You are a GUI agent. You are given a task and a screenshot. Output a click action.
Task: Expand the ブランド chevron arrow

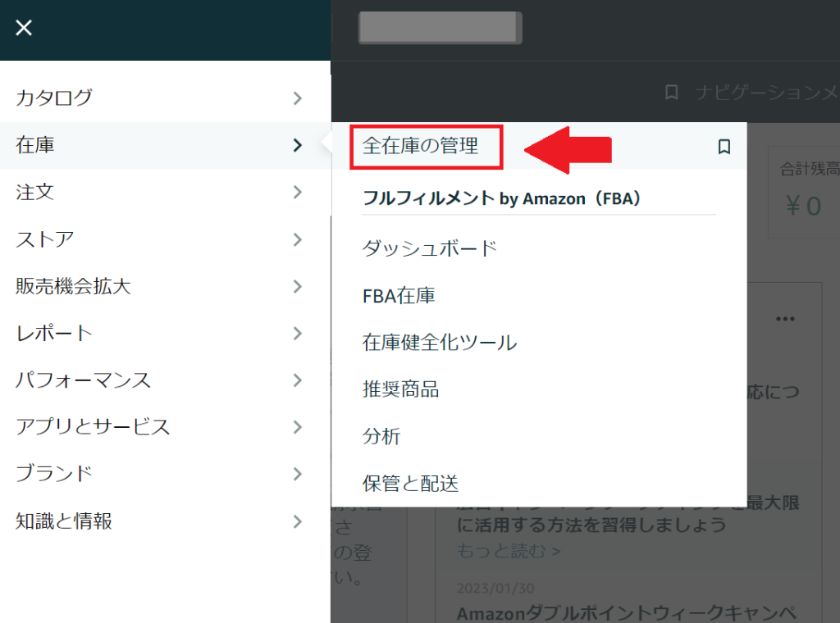coord(298,474)
